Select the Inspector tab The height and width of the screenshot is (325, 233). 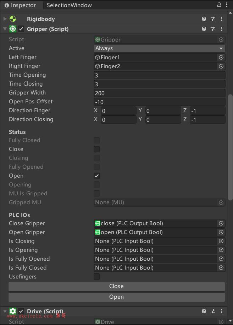tap(20, 5)
